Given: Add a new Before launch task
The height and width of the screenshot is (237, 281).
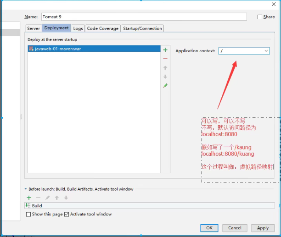Looking at the screenshot, I should (x=29, y=198).
